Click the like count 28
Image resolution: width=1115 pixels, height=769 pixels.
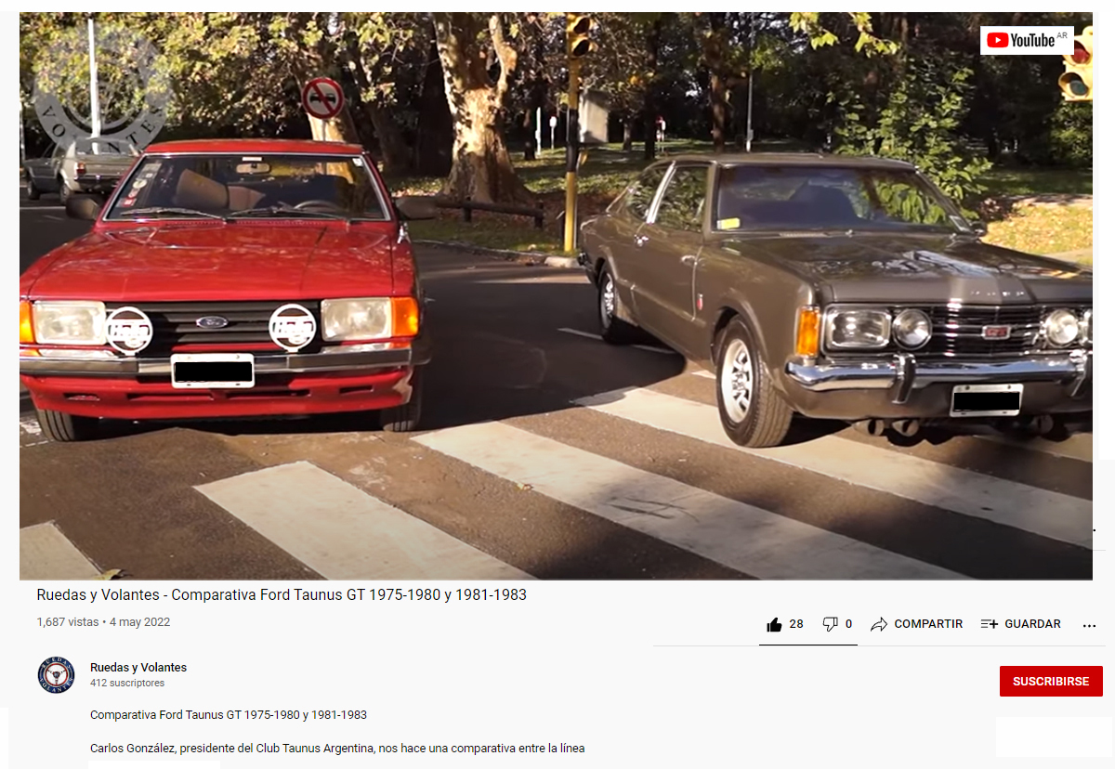tap(796, 624)
